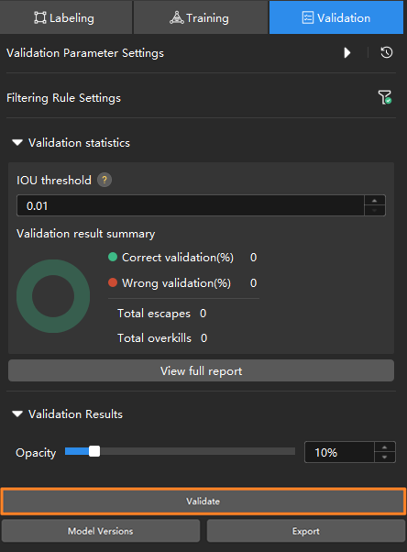Viewport: 407px width, 552px height.
Task: Decrease IOU threshold with down arrow
Action: click(x=375, y=211)
